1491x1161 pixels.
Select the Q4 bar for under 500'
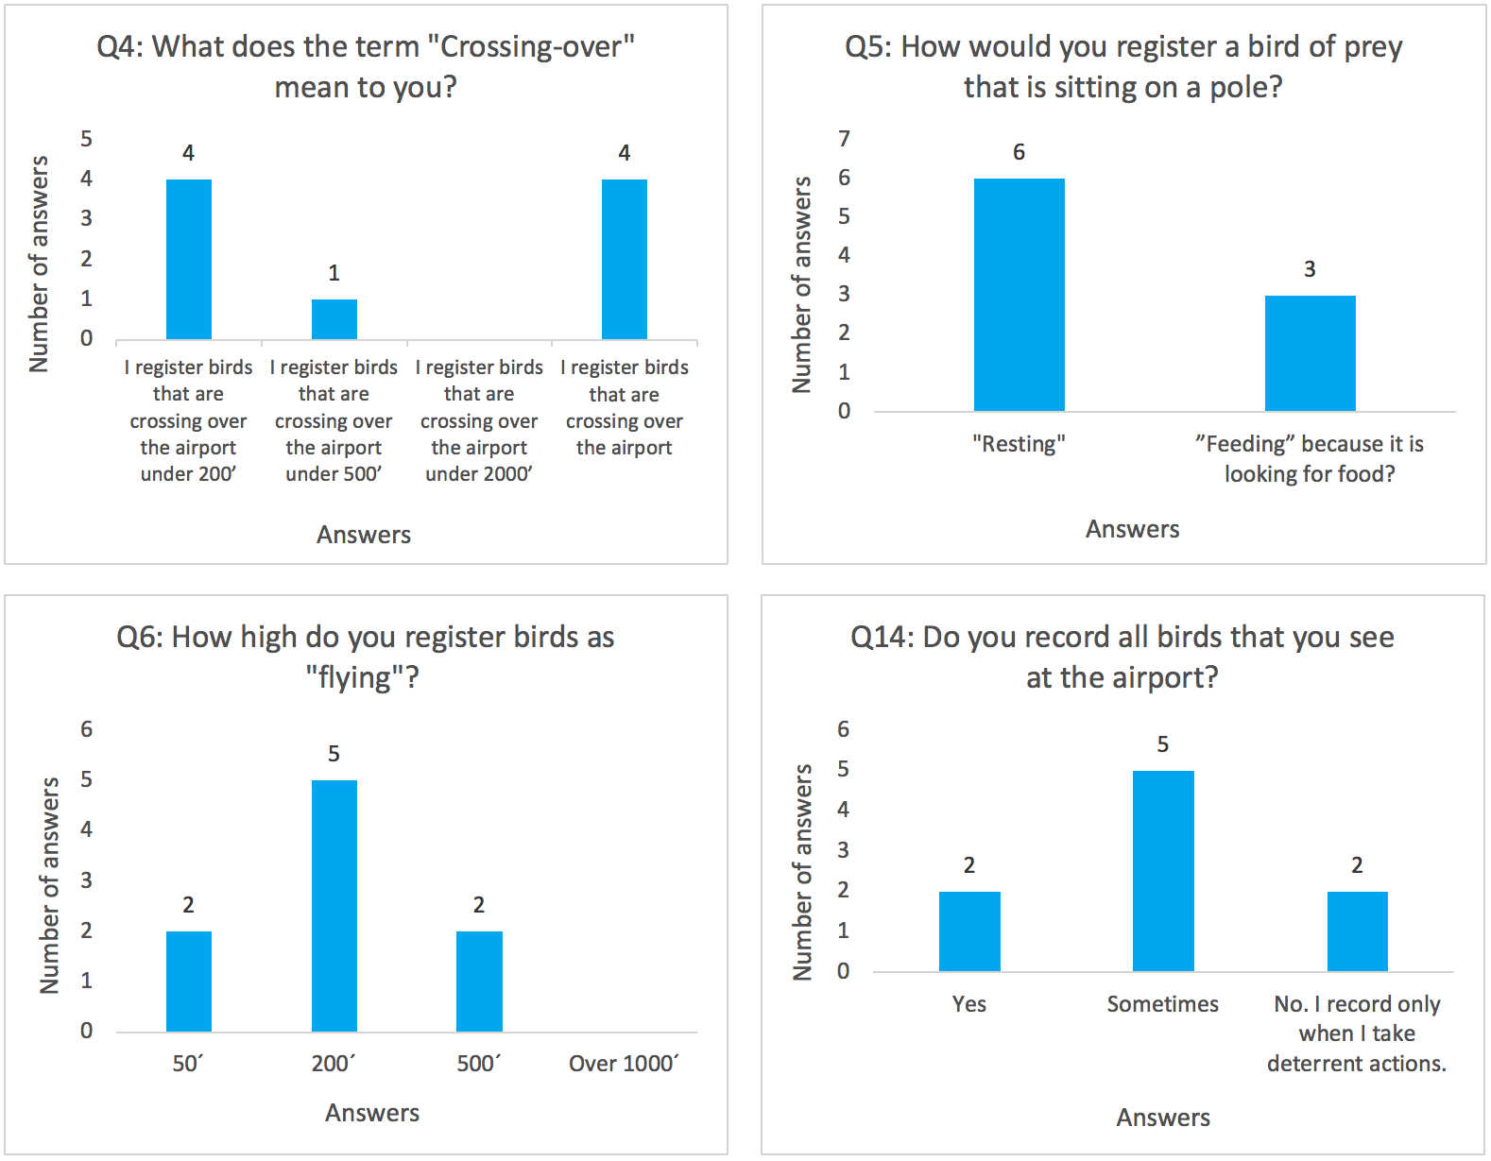[334, 319]
